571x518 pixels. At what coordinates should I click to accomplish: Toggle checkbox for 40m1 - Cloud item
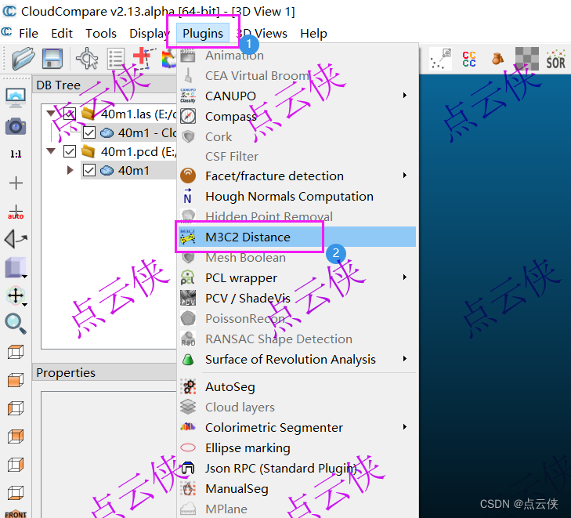[x=89, y=132]
